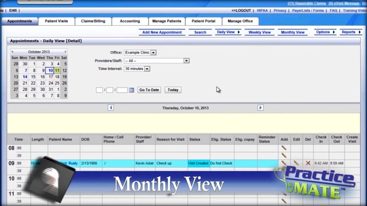Expand the Options menu
Viewport: 367px width, 206px height.
325,32
